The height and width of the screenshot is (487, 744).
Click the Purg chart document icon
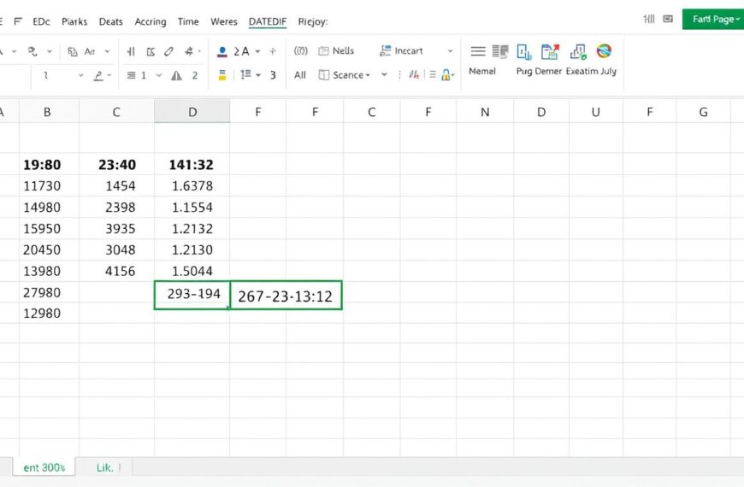(x=524, y=51)
